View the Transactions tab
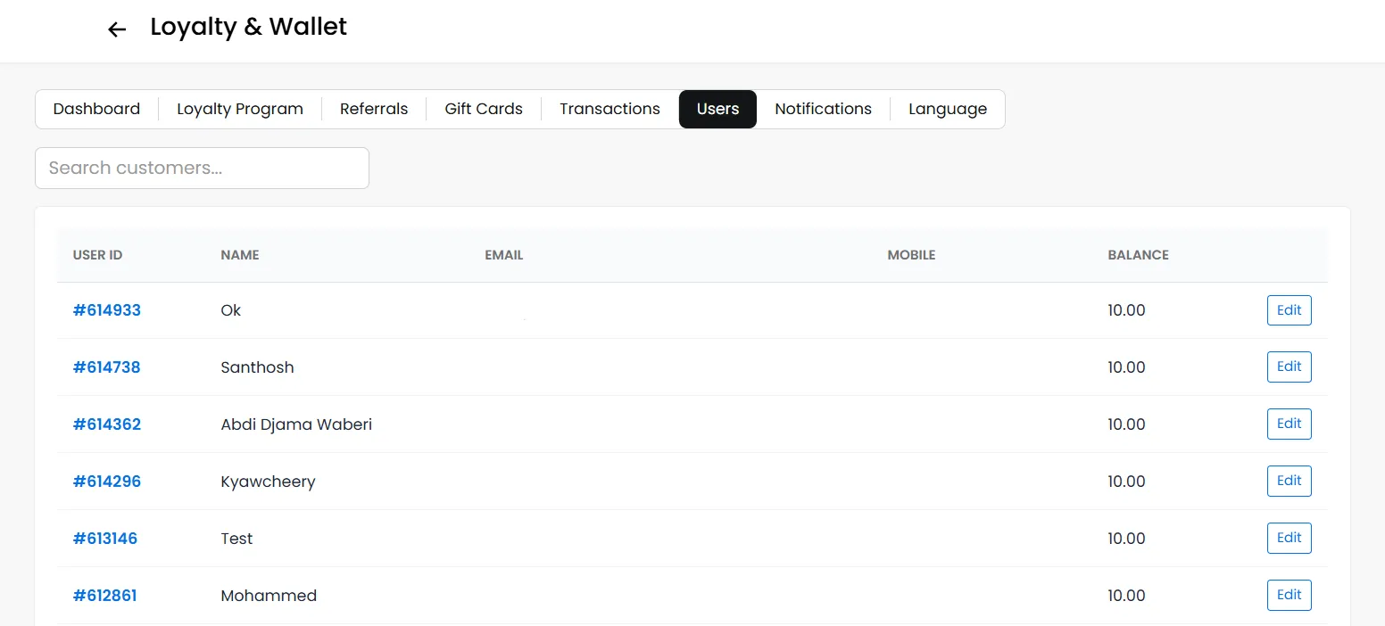This screenshot has width=1385, height=626. (610, 109)
